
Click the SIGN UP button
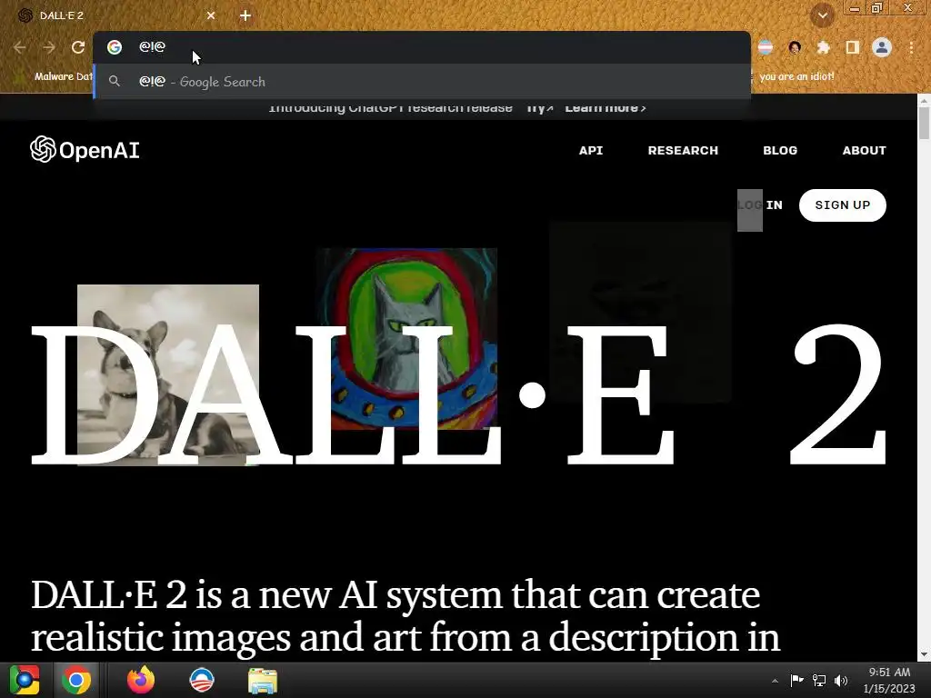point(843,204)
